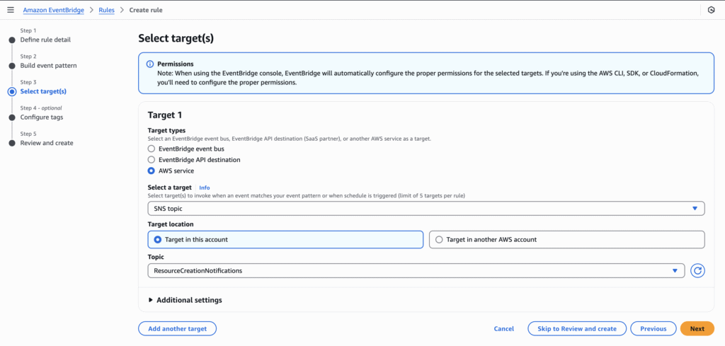725x346 pixels.
Task: Open the hamburger navigation menu
Action: (x=11, y=10)
